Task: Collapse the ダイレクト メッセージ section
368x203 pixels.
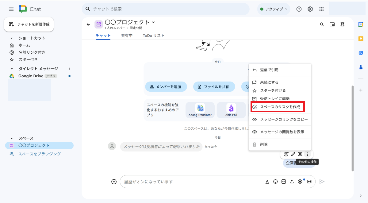Action: 12,69
